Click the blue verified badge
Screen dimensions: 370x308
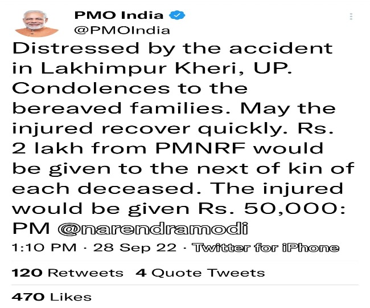tap(177, 15)
